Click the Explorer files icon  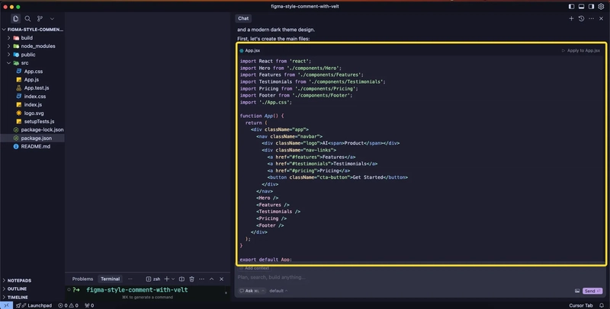[x=15, y=18]
